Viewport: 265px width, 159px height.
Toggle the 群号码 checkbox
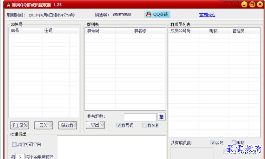(x=119, y=125)
